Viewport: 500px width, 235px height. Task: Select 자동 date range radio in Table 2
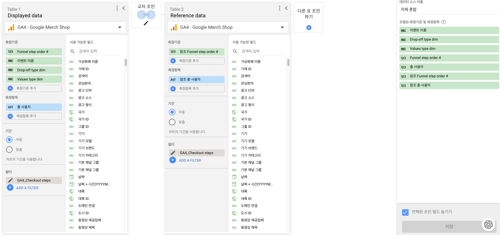pyautogui.click(x=172, y=112)
